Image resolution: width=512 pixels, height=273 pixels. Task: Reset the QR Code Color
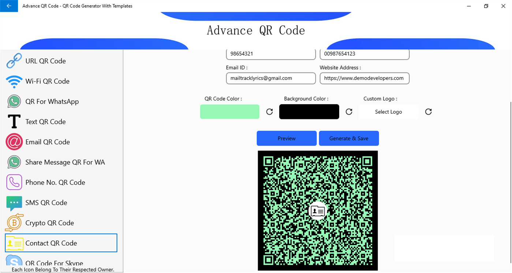tap(269, 112)
